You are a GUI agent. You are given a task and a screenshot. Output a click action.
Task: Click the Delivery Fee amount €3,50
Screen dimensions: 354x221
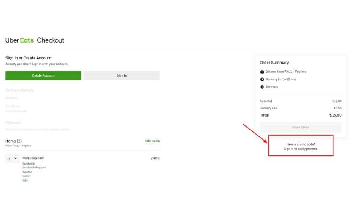[x=338, y=108]
